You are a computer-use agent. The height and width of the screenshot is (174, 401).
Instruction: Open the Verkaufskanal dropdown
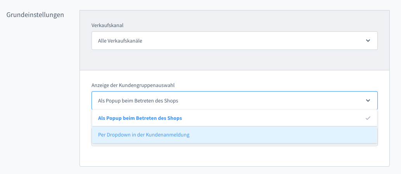pyautogui.click(x=234, y=41)
